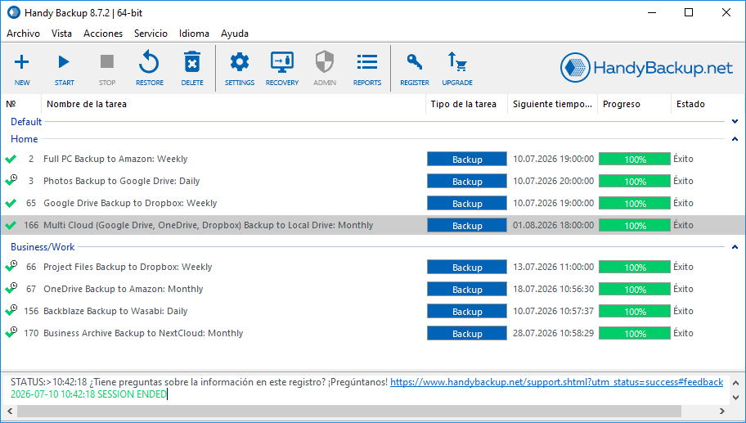Click the Handy Backup title bar app icon

click(14, 13)
